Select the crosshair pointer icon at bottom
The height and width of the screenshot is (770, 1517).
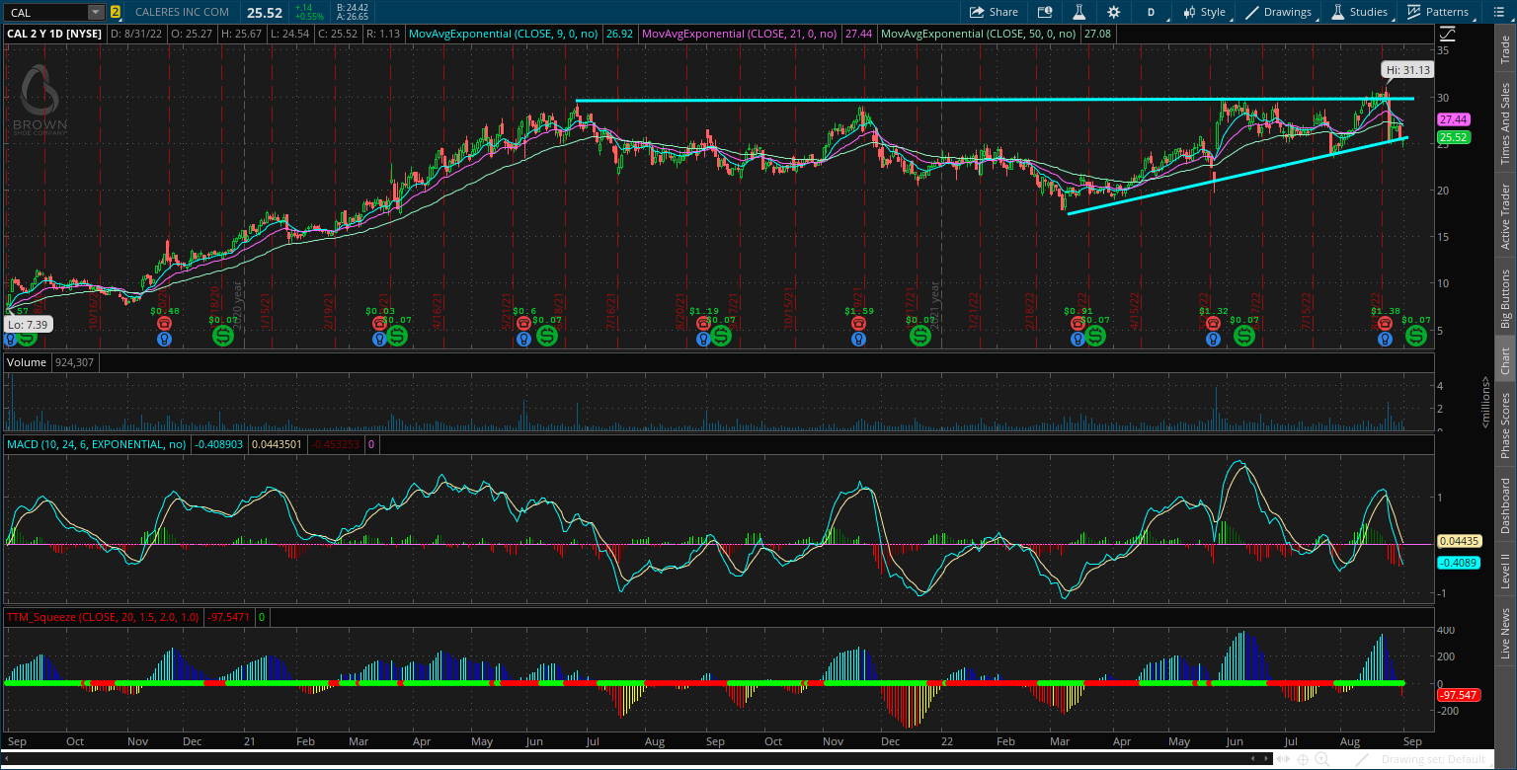tap(1303, 759)
